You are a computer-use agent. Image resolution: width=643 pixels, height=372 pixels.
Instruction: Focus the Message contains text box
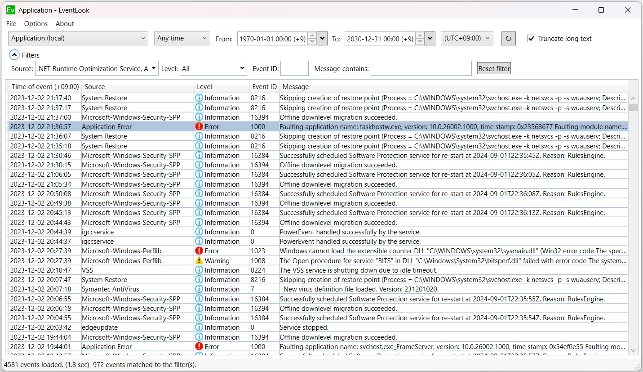click(421, 68)
